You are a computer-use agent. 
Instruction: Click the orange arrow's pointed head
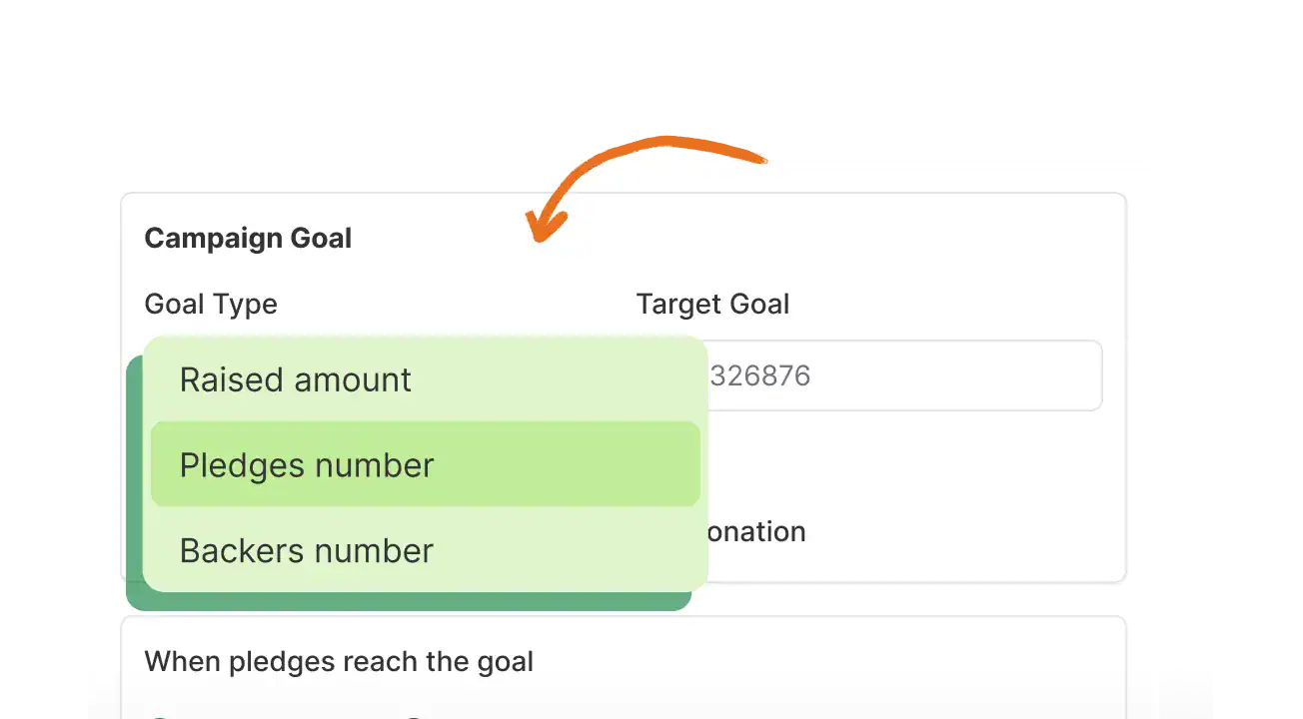pyautogui.click(x=543, y=228)
